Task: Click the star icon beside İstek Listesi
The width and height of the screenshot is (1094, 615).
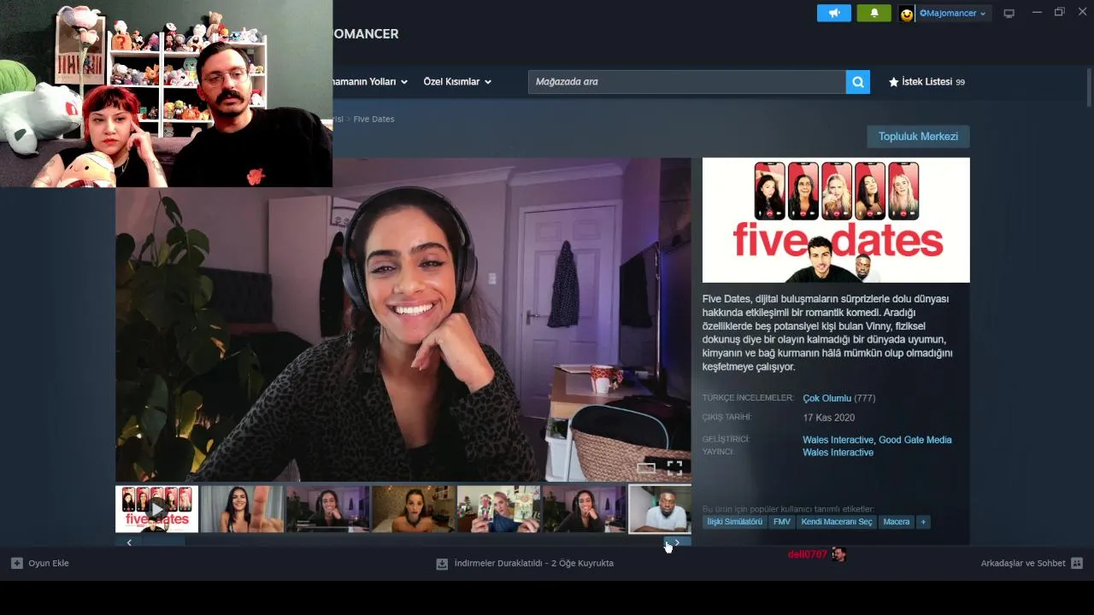Action: click(894, 82)
